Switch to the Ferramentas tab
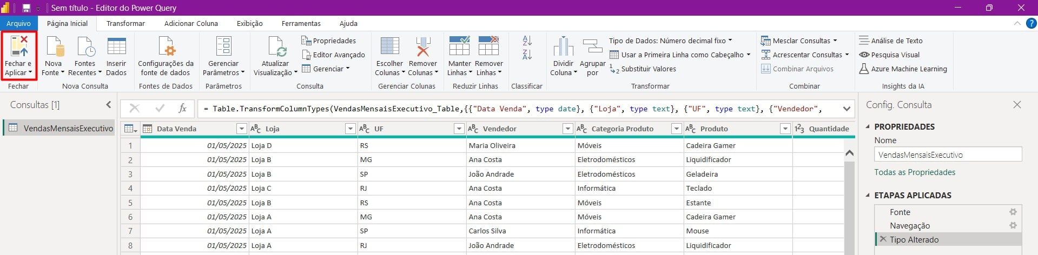Screen dimensions: 1038x255 [x=301, y=23]
